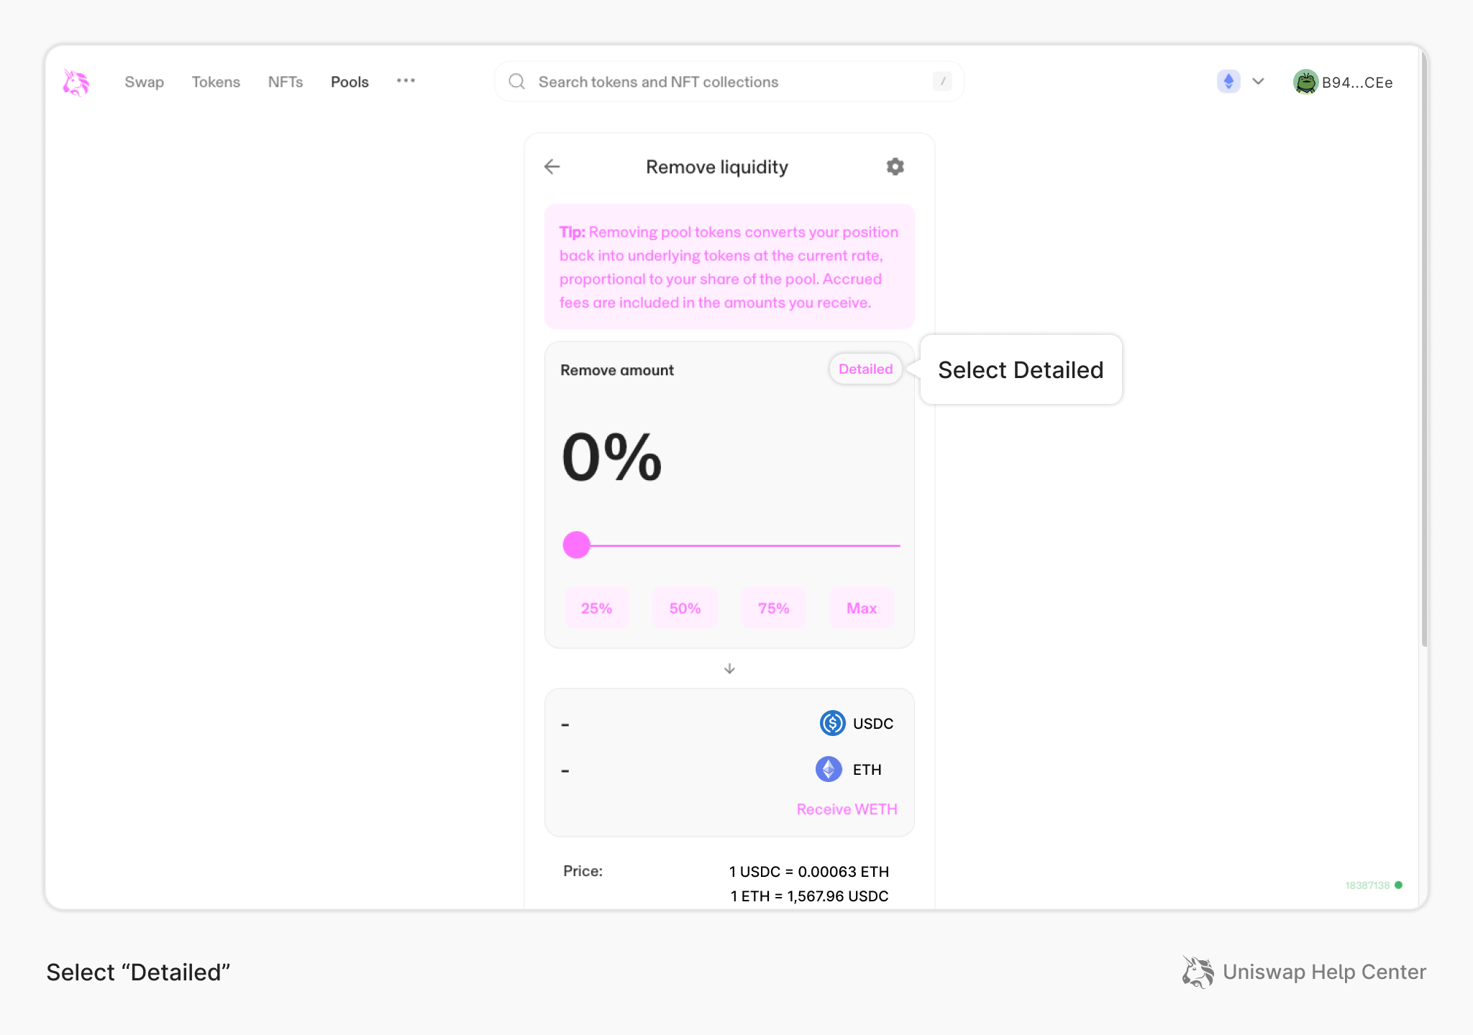Open the more options ellipsis menu
This screenshot has width=1473, height=1035.
pyautogui.click(x=406, y=81)
